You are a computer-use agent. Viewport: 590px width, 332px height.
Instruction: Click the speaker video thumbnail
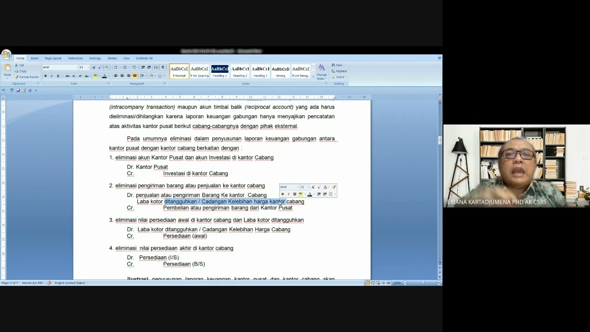point(517,166)
